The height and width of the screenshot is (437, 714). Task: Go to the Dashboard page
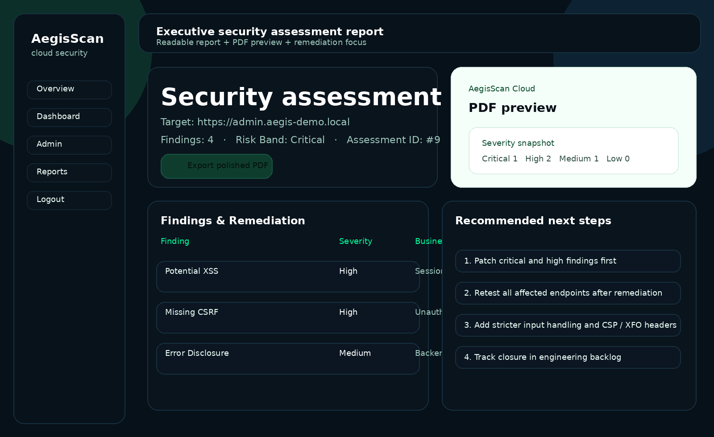click(69, 117)
